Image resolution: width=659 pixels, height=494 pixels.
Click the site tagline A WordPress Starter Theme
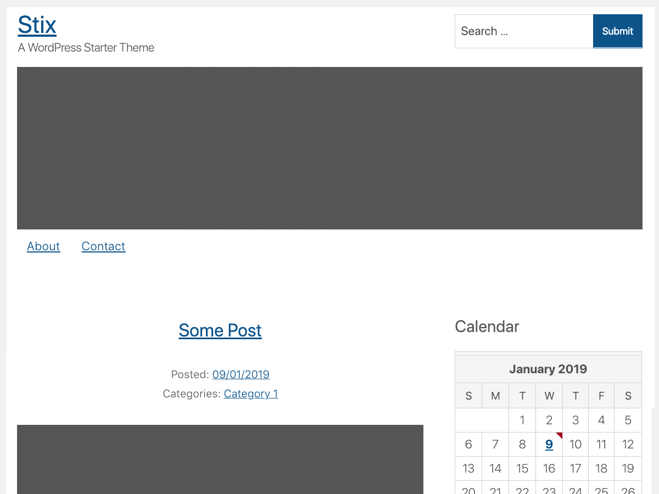tap(86, 48)
